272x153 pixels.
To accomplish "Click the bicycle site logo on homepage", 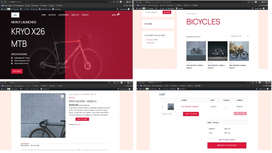I will 15,15.
